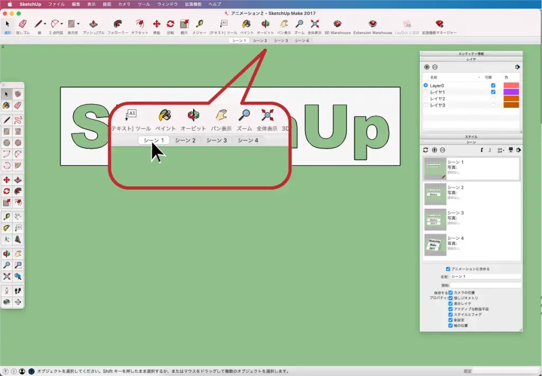Open 3D Warehouse from the toolbar
This screenshot has height=376, width=542.
(337, 24)
